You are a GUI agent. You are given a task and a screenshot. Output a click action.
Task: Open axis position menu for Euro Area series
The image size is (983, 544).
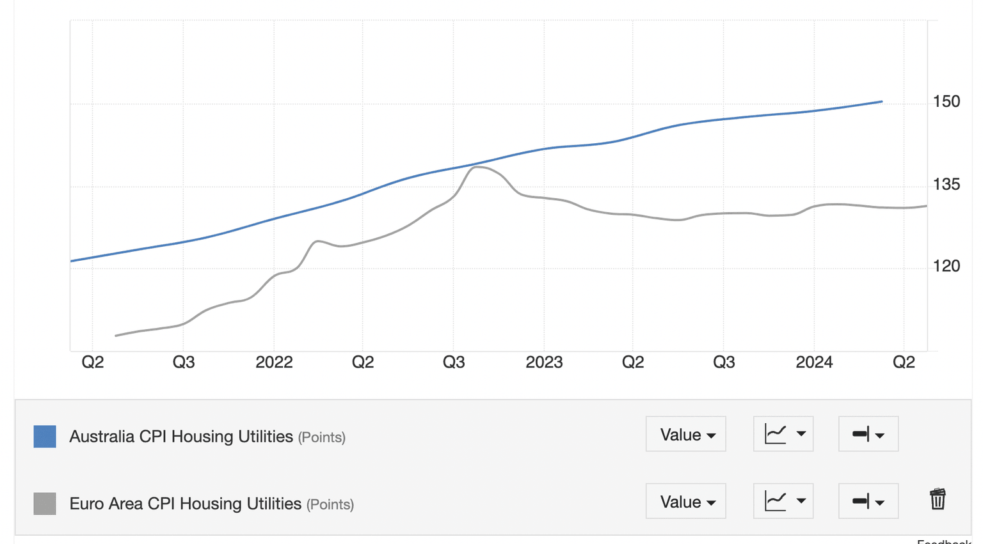tap(868, 501)
